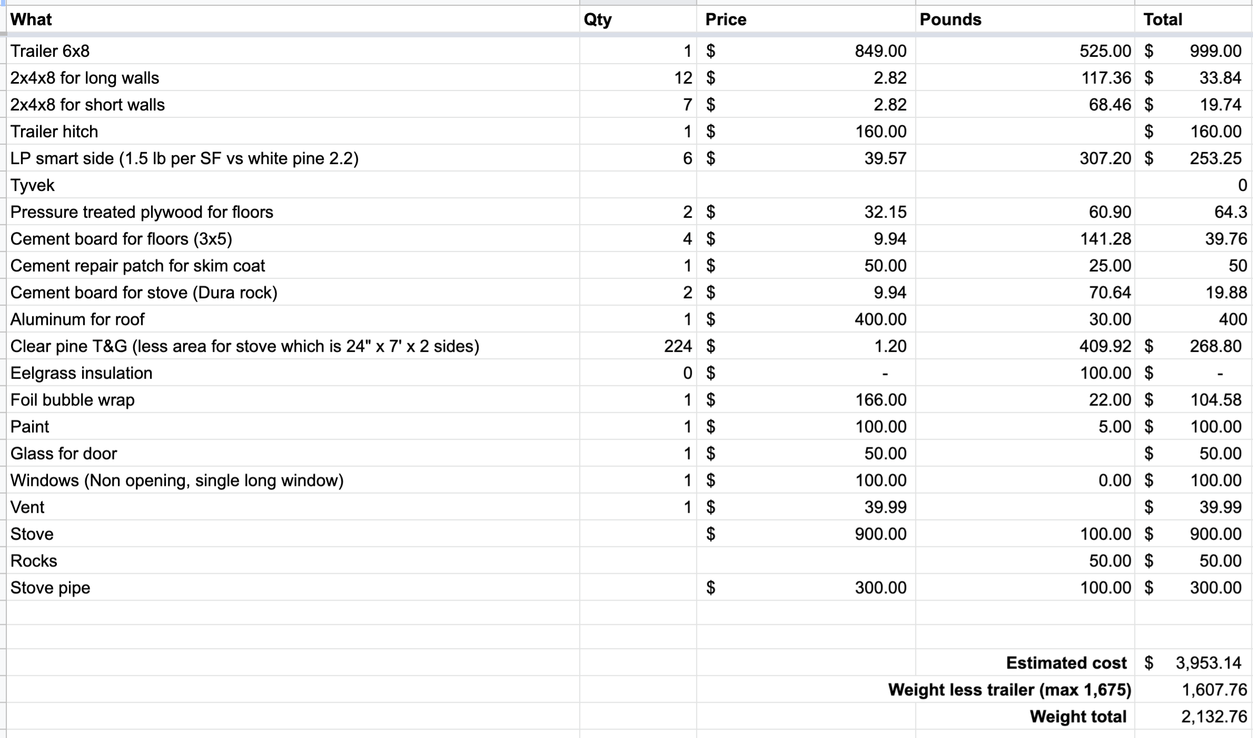
Task: Select the LP smart side description cell
Action: [x=293, y=158]
